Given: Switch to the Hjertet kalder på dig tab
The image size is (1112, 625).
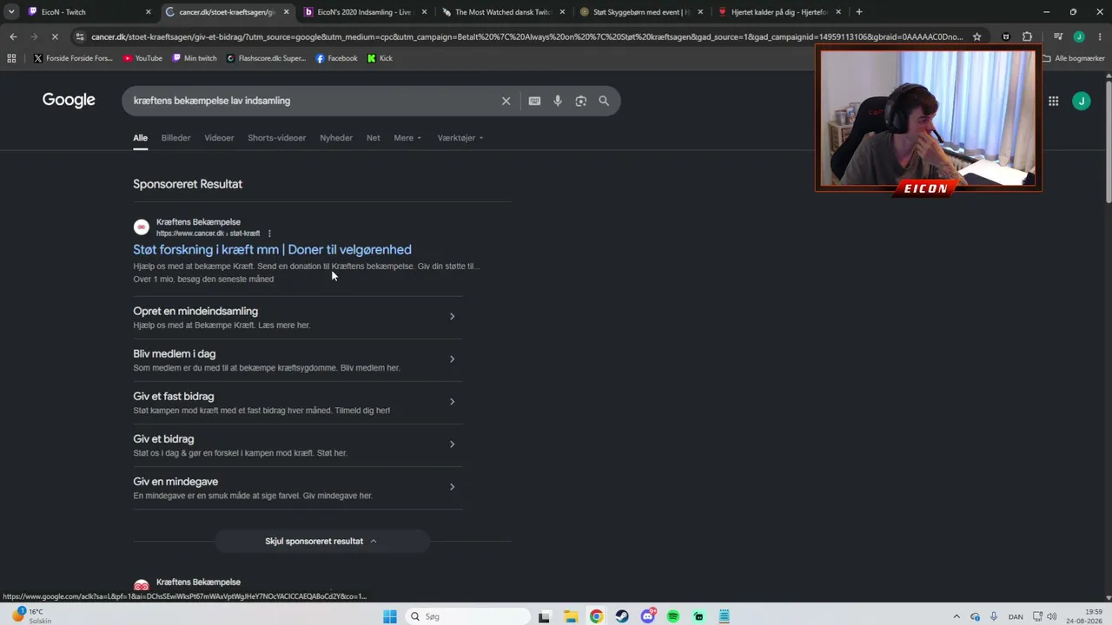Looking at the screenshot, I should pyautogui.click(x=779, y=12).
